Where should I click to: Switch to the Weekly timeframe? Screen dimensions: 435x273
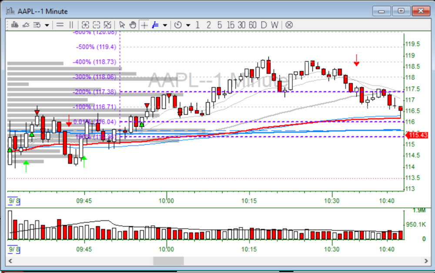tap(274, 25)
